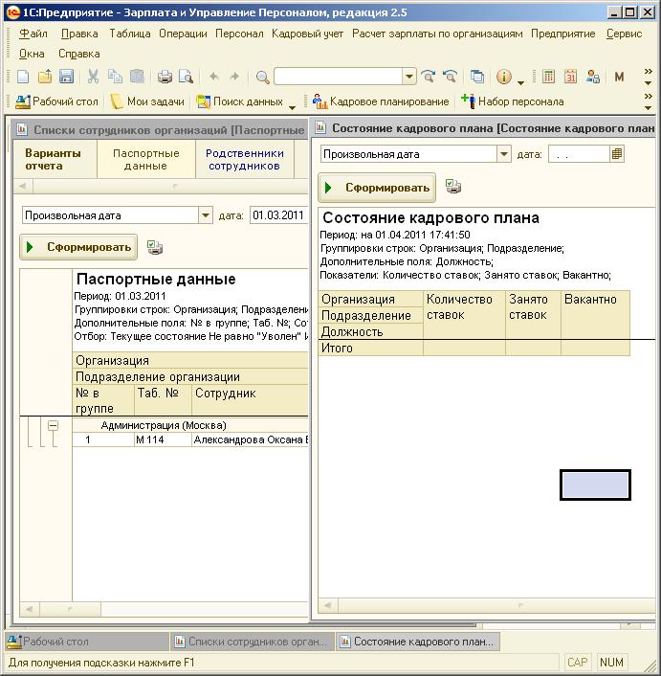Click the M memory toolbar button
This screenshot has width=661, height=676.
point(619,78)
